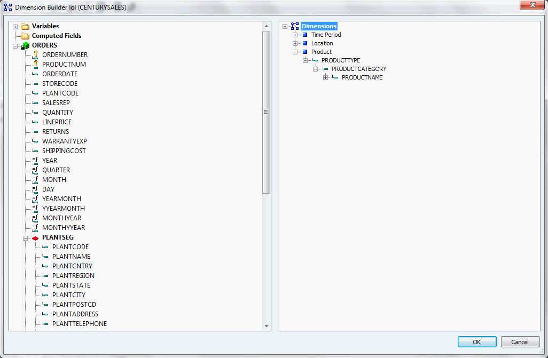The image size is (548, 358).
Task: Collapse the Dimensions root node
Action: 285,27
